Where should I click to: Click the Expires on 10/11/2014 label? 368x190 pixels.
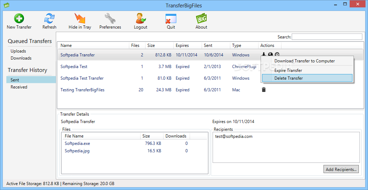click(x=233, y=122)
